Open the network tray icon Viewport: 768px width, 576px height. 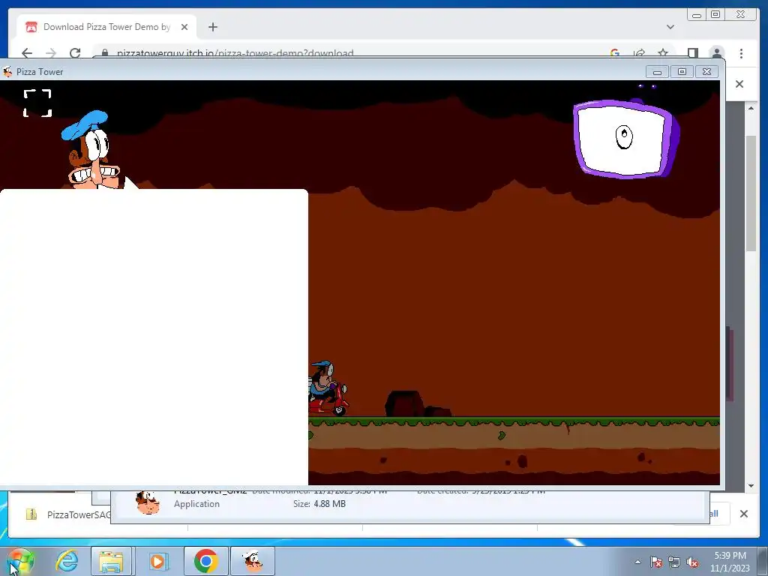point(674,562)
